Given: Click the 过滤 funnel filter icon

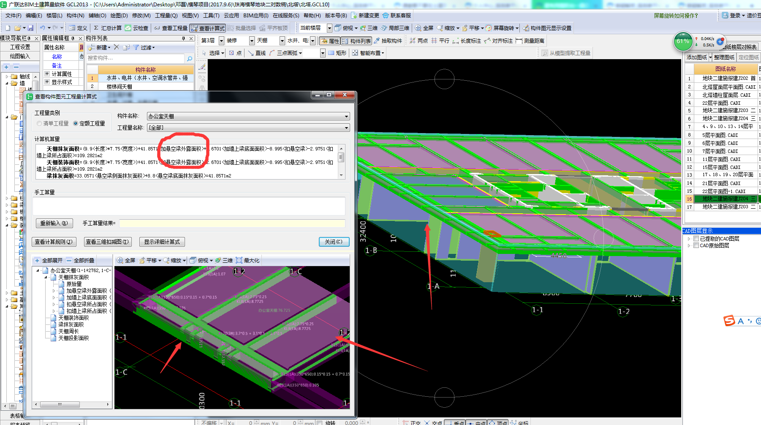Looking at the screenshot, I should 136,47.
